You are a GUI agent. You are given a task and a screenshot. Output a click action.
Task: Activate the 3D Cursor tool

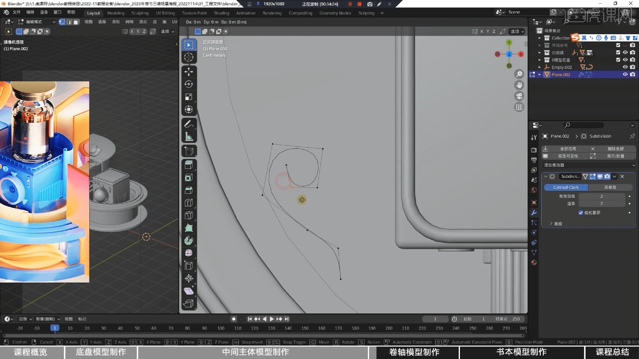pos(189,57)
